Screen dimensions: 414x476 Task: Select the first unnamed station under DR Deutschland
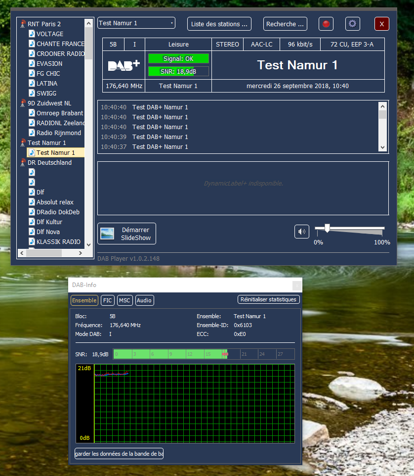point(32,172)
